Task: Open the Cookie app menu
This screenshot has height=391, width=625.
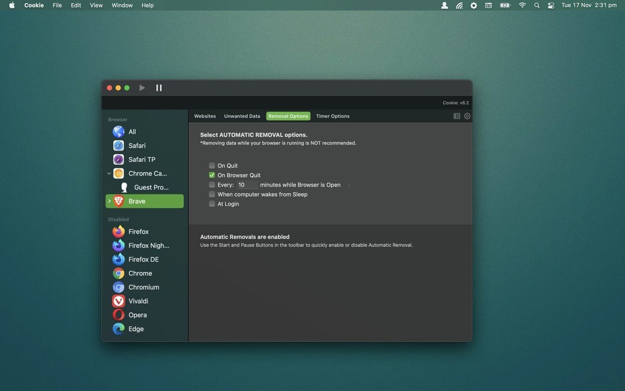Action: (34, 5)
